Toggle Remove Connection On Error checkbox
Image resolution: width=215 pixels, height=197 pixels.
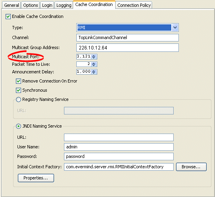[18, 81]
